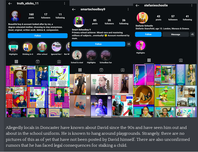Open tagged photos tab on stefanieschoolie profile

point(181,60)
